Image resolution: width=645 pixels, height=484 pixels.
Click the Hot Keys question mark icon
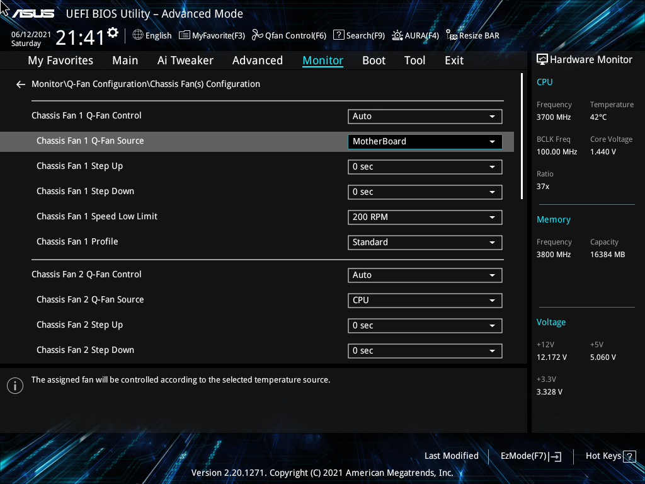(629, 456)
